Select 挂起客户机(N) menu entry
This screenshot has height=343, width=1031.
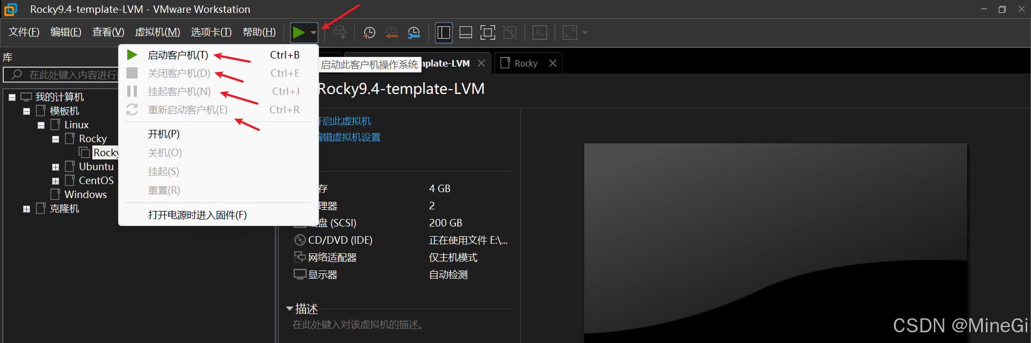(218, 92)
